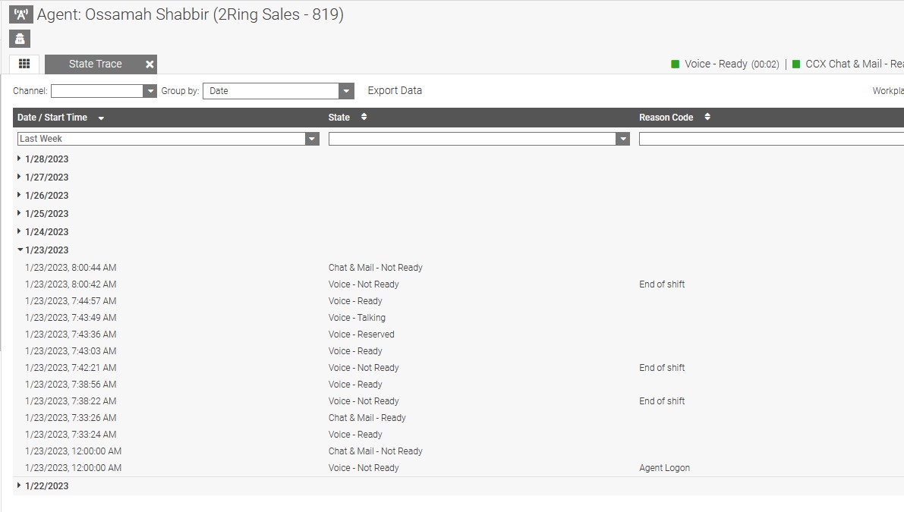Open the grid view tab icon
Screen dimensions: 904x512
tap(24, 64)
